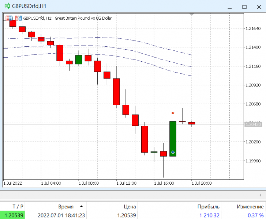Sort by the Цена column header
The image size is (266, 219).
point(130,207)
